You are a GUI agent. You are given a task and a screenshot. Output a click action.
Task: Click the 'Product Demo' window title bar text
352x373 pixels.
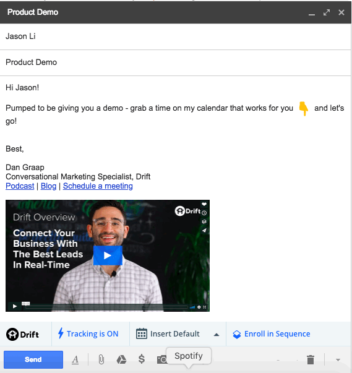coord(33,12)
